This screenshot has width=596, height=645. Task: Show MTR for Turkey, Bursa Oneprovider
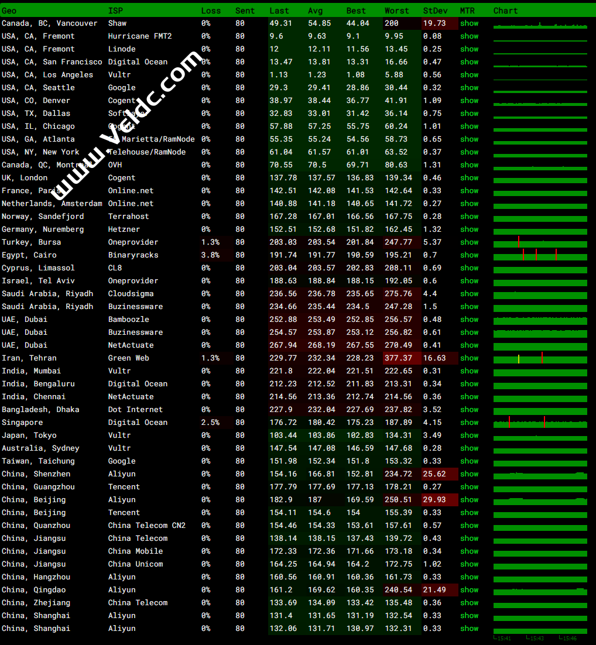coord(469,242)
